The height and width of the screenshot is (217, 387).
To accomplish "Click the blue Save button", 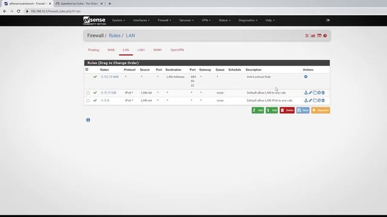I will (303, 110).
